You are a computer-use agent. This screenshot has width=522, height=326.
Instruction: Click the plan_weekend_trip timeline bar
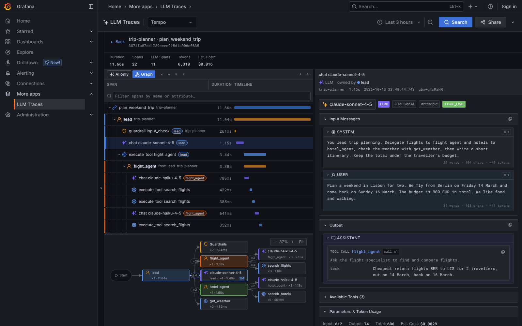272,108
